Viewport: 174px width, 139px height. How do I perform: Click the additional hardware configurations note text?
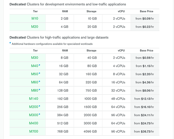[52, 44]
